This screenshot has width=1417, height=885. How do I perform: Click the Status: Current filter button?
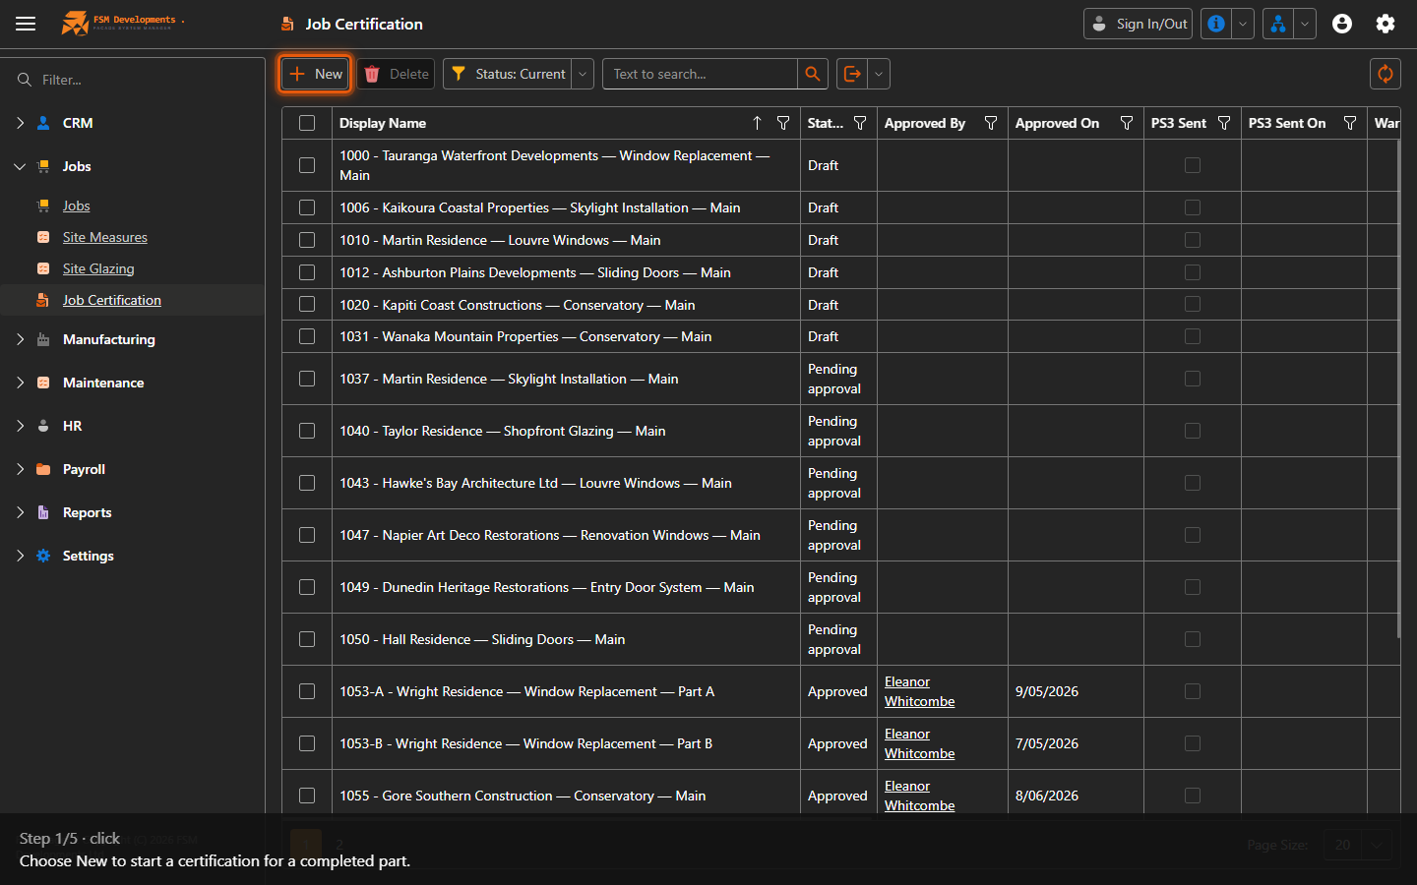508,74
